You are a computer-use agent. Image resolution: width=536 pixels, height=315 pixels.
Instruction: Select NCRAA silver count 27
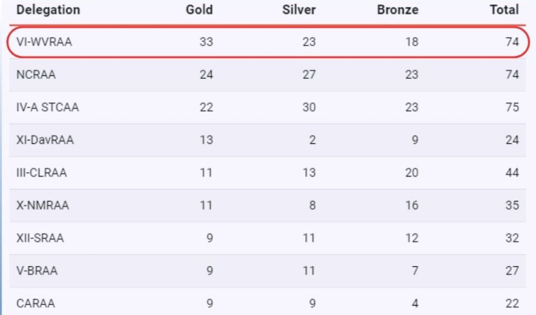(309, 74)
